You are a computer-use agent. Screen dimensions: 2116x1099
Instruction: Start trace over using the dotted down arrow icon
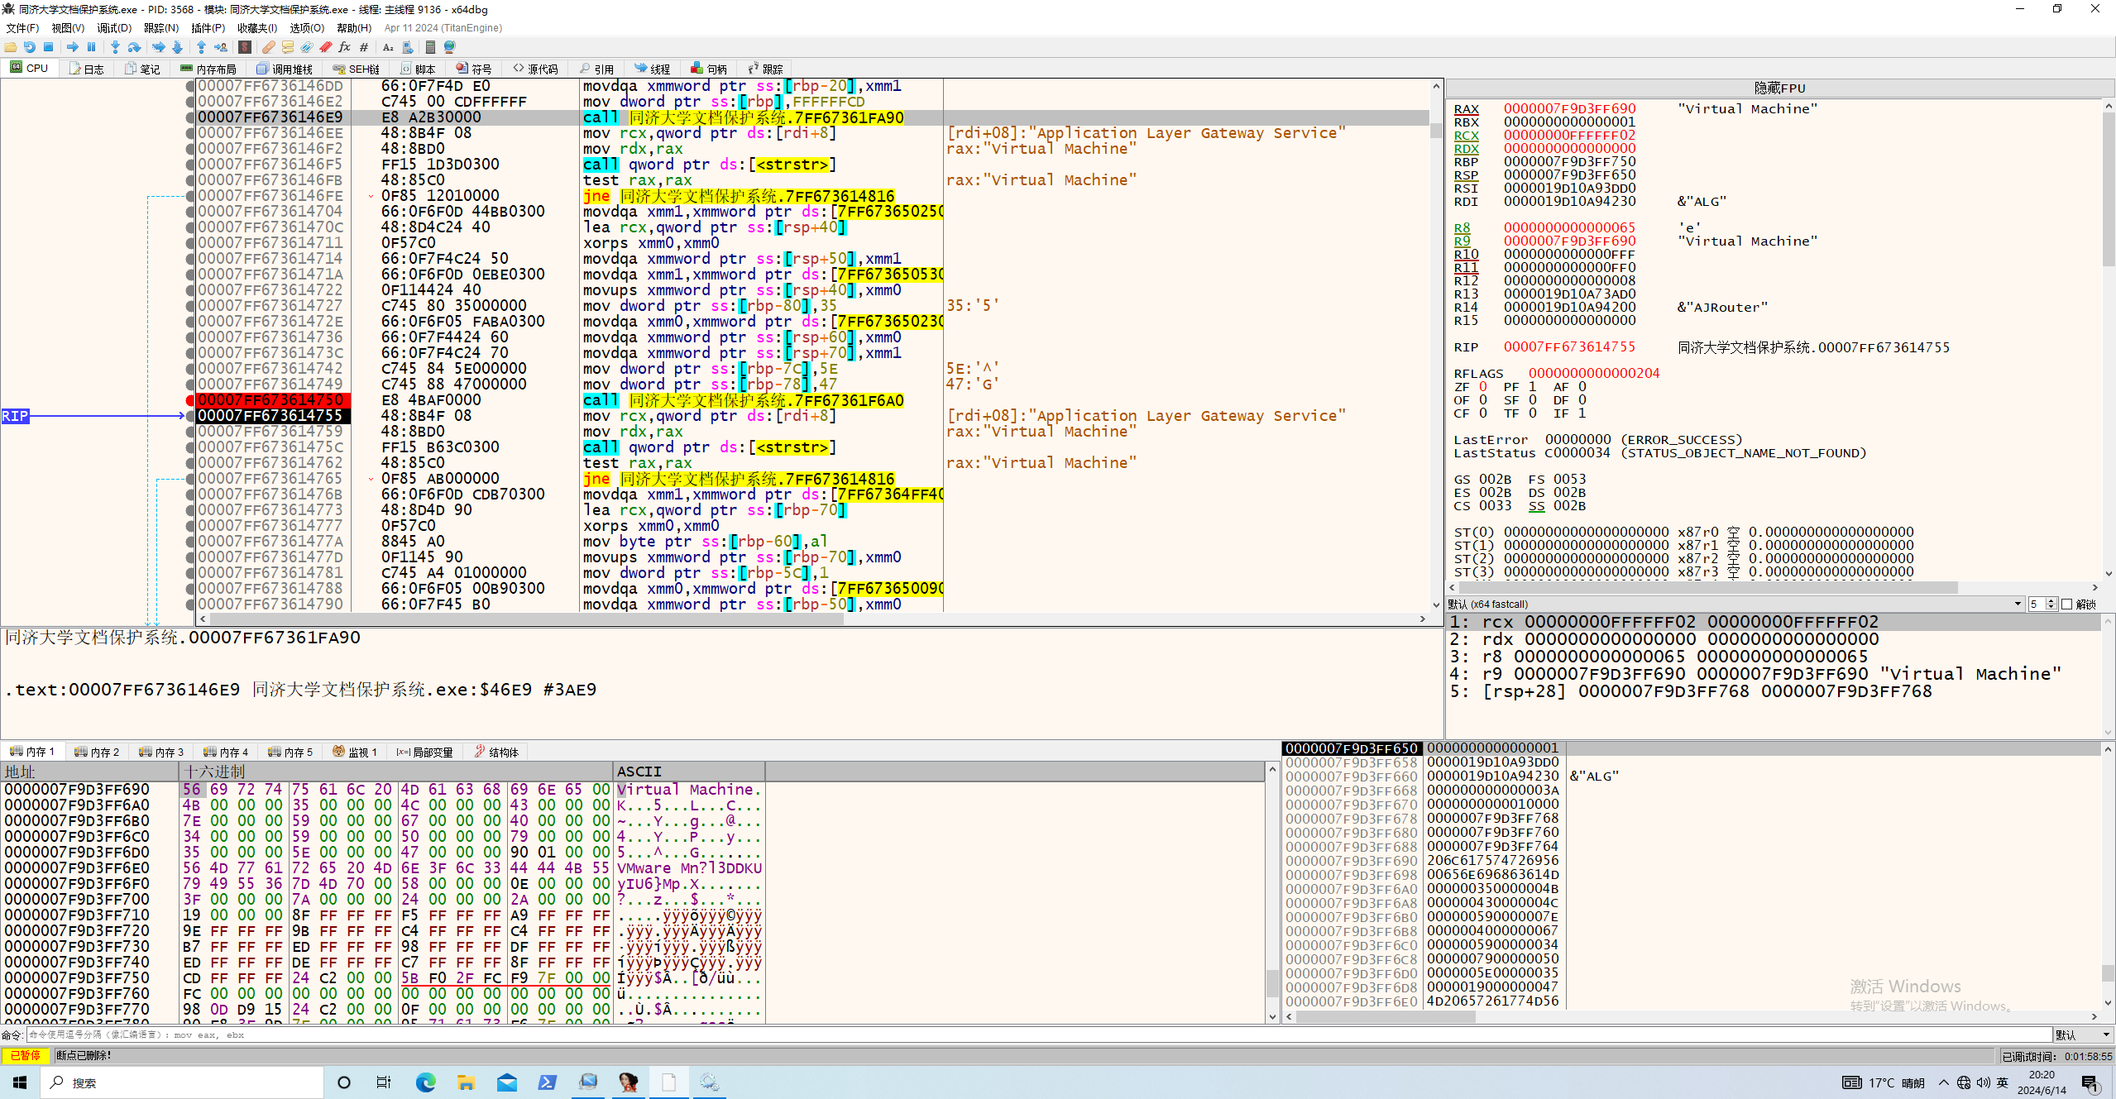point(177,47)
